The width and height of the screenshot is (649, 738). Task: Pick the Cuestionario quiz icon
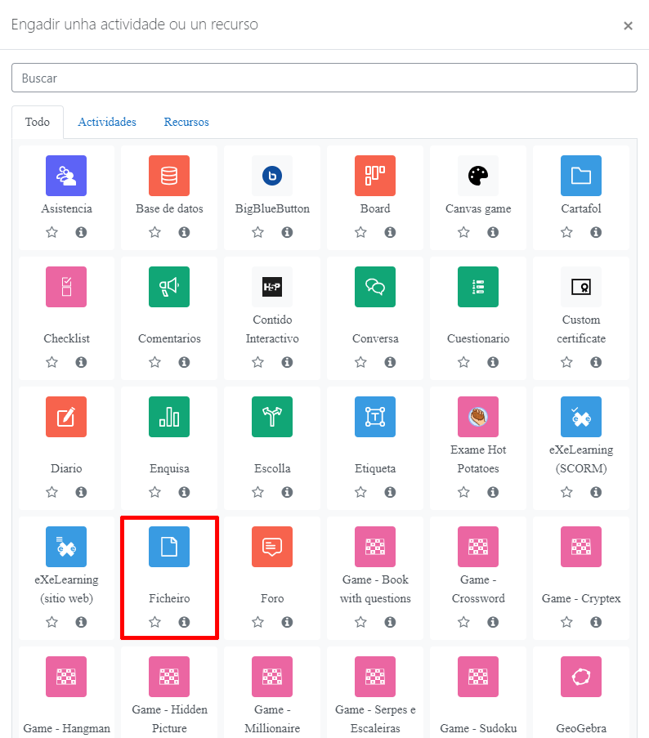[478, 287]
